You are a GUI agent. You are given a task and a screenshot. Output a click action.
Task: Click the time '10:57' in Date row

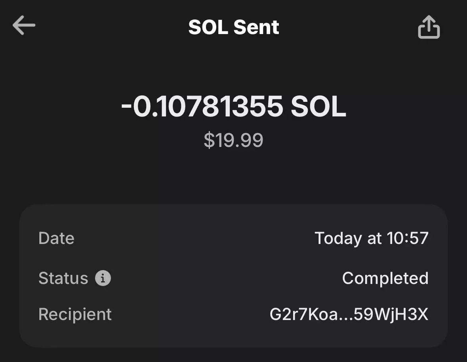(408, 238)
